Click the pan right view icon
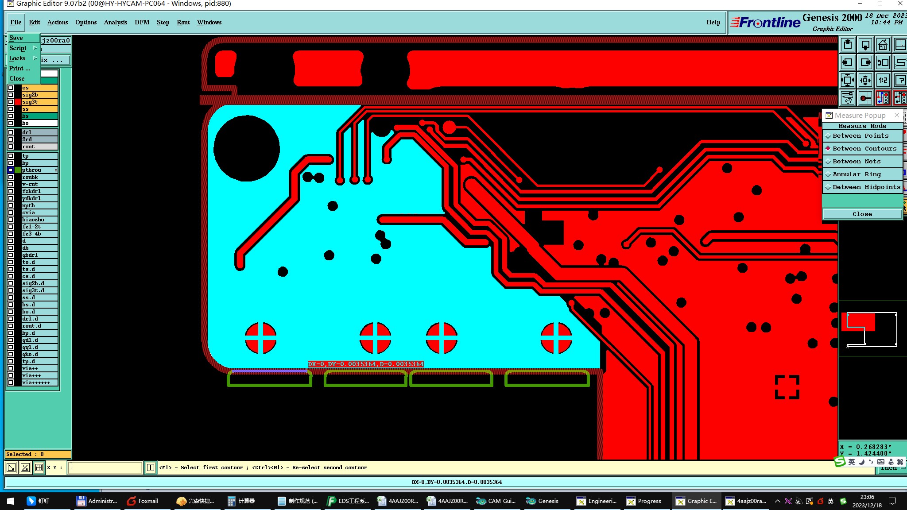Screen dimensions: 907x510 tap(865, 62)
